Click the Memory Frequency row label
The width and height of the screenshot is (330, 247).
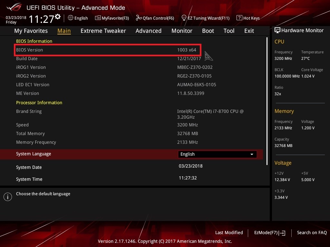tap(36, 142)
